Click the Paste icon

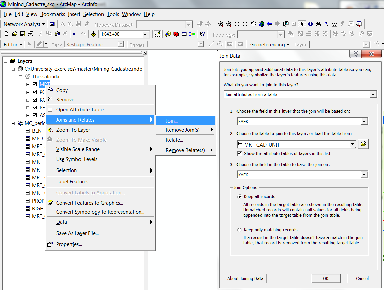(x=57, y=34)
